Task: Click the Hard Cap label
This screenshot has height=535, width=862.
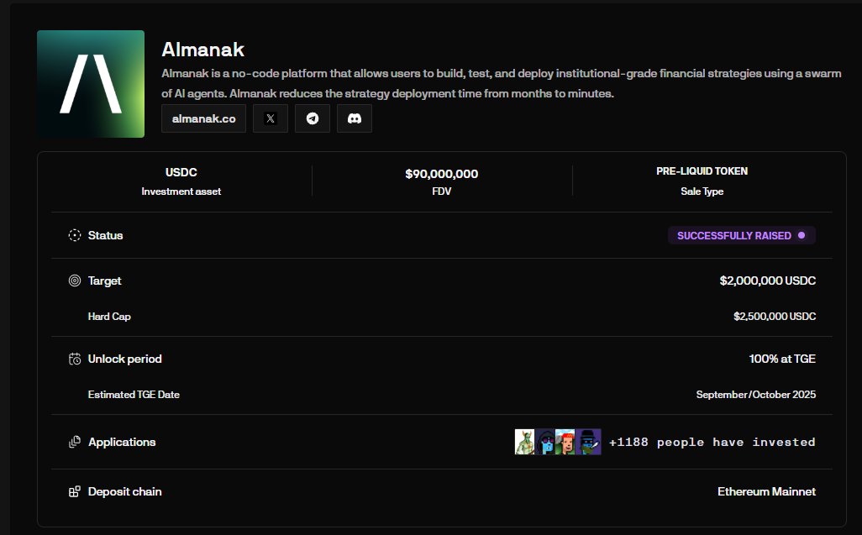Action: click(109, 317)
